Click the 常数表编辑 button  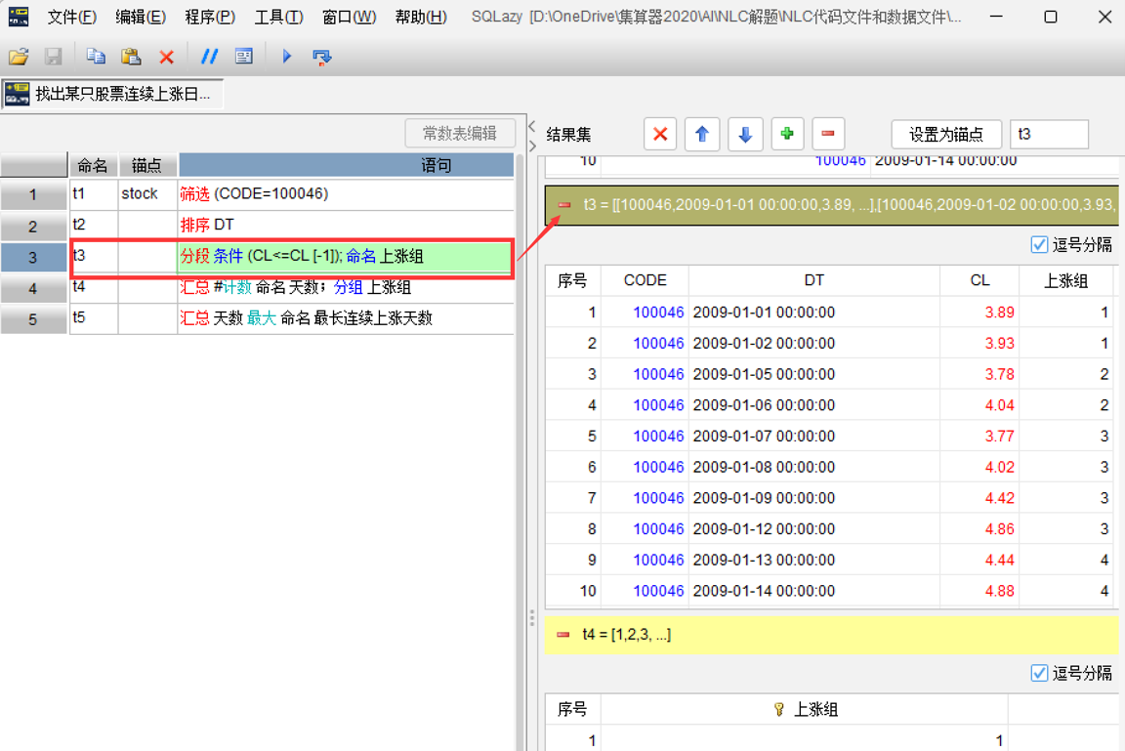[x=460, y=134]
